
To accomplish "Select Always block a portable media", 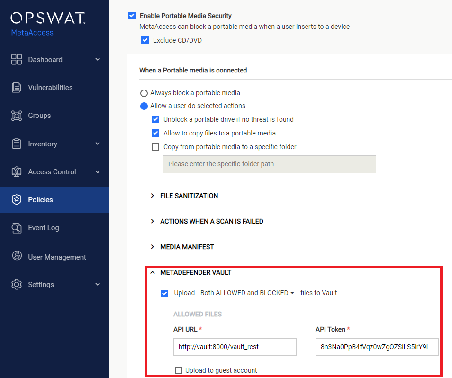I will pyautogui.click(x=143, y=93).
